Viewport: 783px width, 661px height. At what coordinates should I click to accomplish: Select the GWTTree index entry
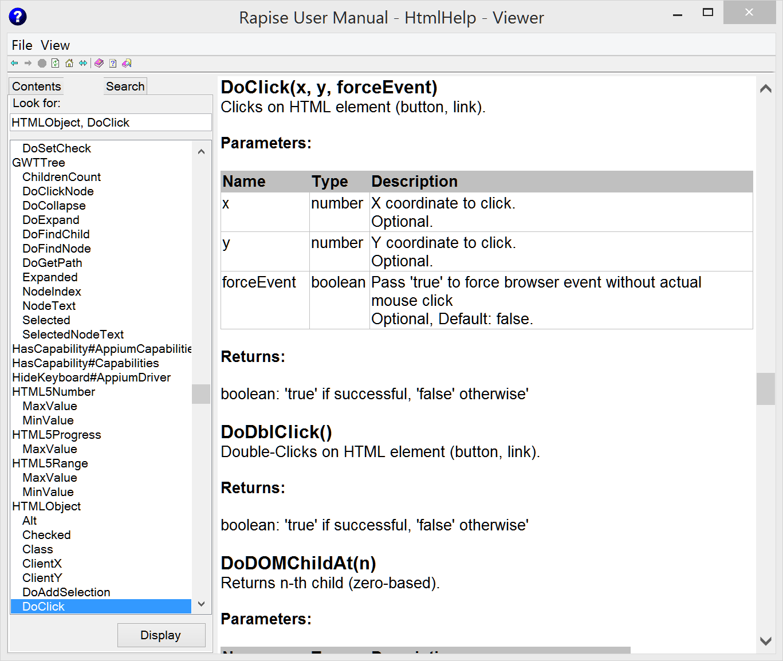[x=38, y=163]
